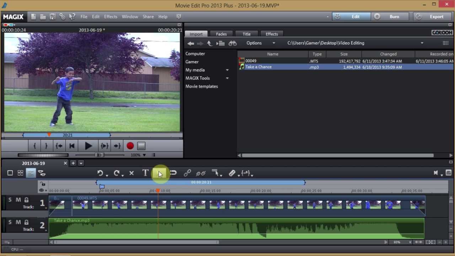Solo track 1 with the S button
The image size is (455, 256).
[x=10, y=200]
